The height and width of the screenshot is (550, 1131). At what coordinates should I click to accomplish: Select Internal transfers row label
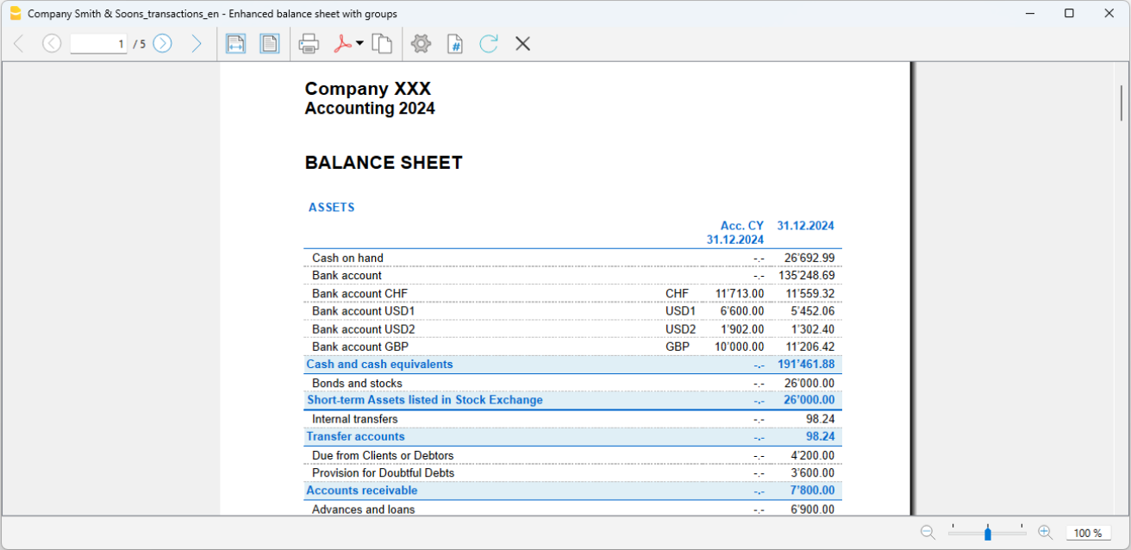coord(355,419)
